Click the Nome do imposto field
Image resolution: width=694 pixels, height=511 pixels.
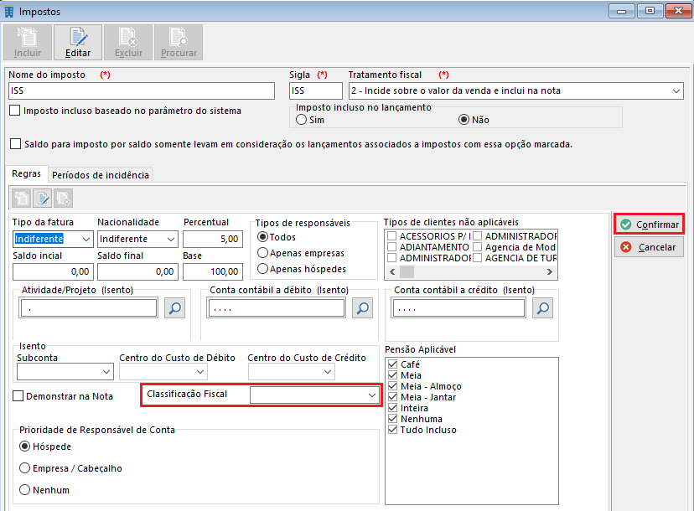[x=142, y=90]
